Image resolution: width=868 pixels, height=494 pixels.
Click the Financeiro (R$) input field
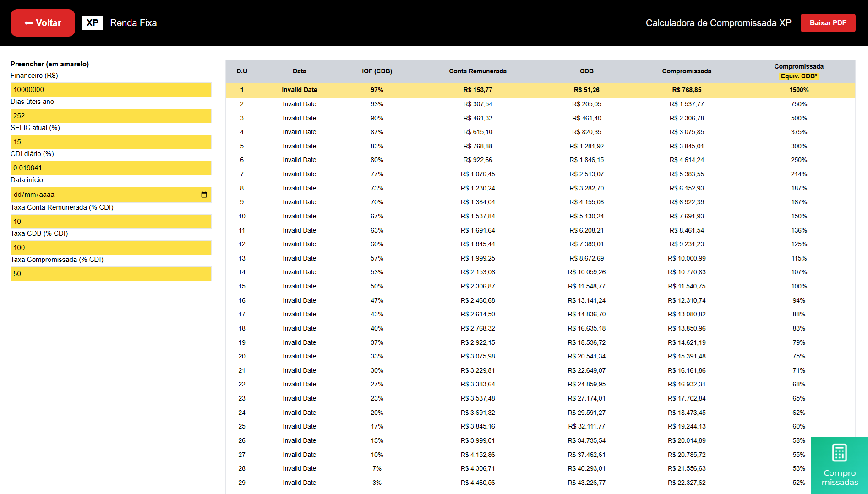[x=111, y=90]
